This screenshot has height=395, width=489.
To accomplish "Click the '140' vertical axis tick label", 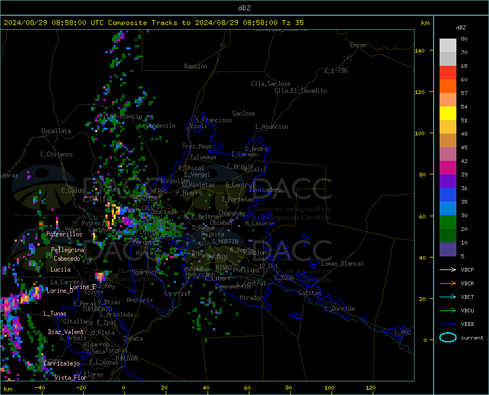I will pos(419,51).
